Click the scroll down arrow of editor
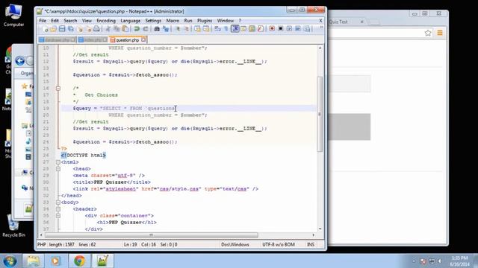 (x=320, y=229)
